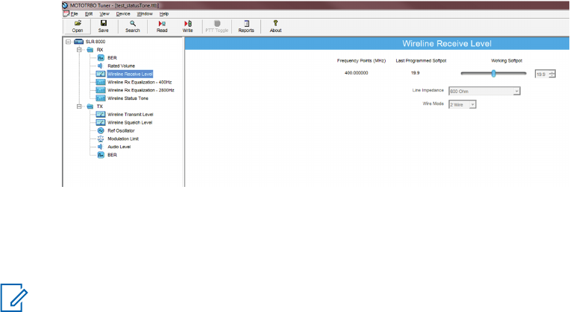Viewport: 570px width, 312px height.
Task: Increase Working Softpot with the spinner arrows
Action: tap(552, 72)
